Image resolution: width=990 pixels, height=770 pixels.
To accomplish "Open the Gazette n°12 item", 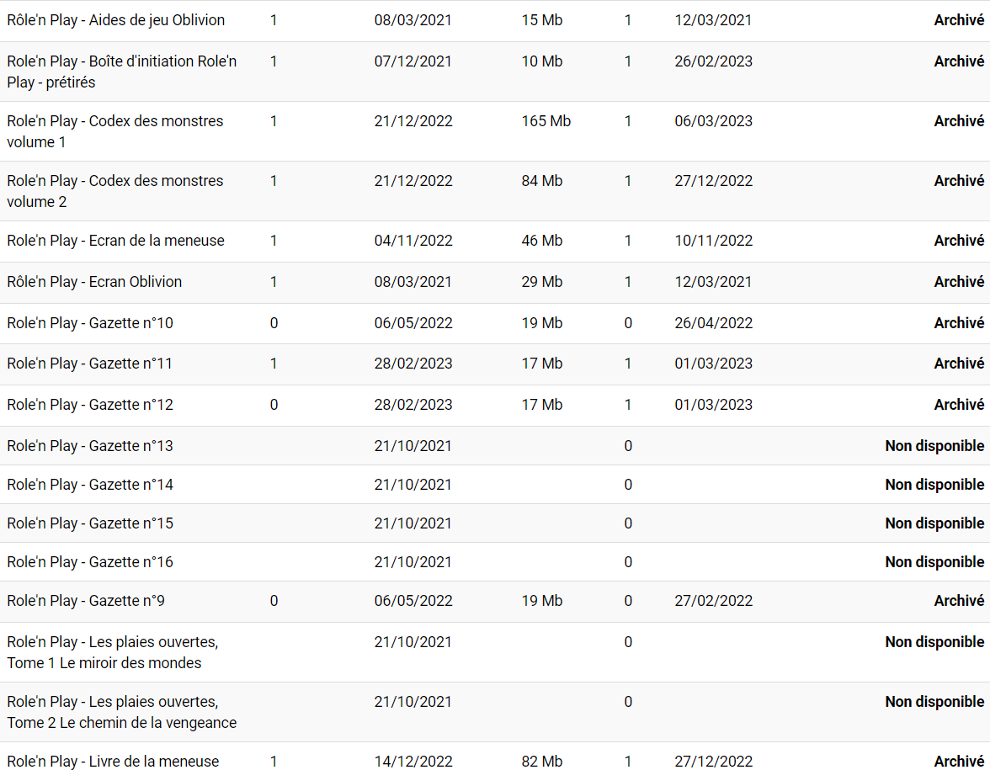I will coord(90,405).
